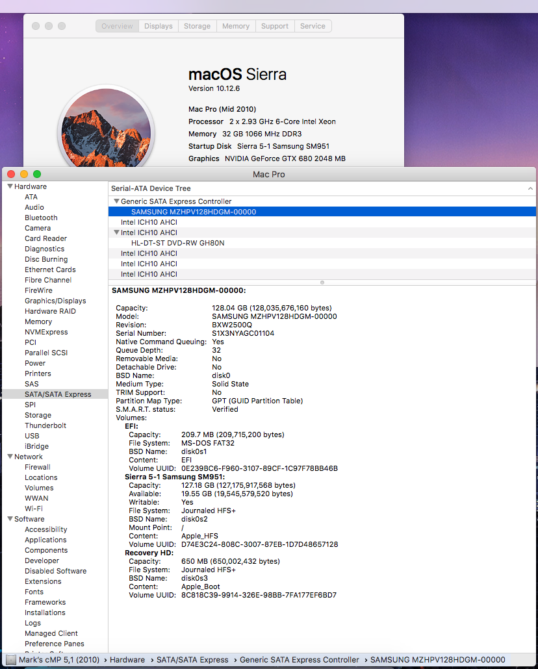Select Storage in the Hardware sidebar list
The image size is (538, 669).
[x=38, y=415]
